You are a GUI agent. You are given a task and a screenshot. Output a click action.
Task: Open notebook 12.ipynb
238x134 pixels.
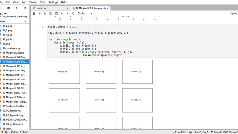pos(15,128)
